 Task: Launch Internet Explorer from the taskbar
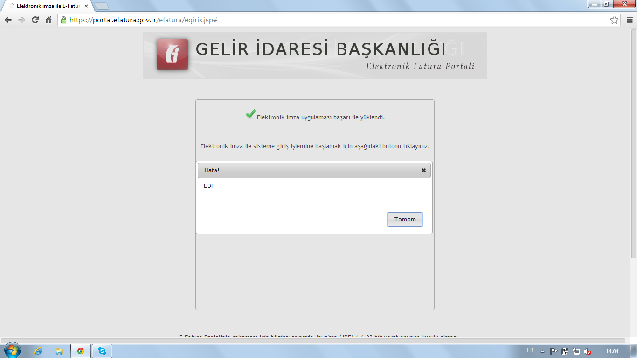tap(38, 351)
